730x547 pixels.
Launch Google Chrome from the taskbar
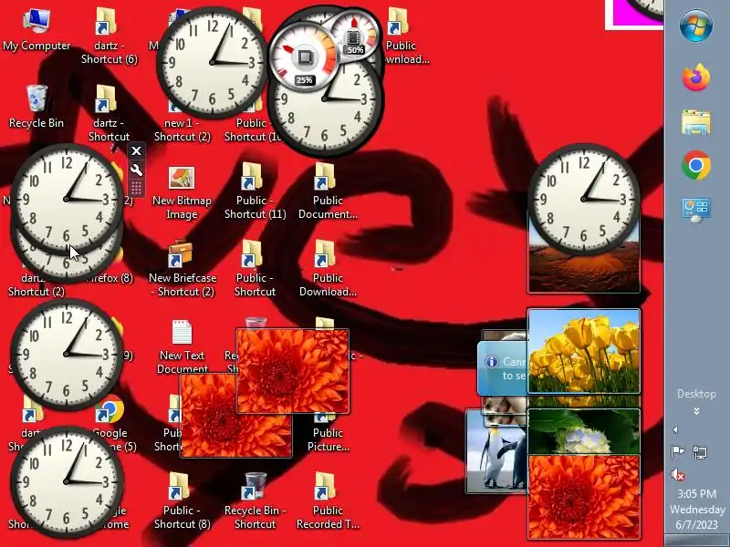point(696,165)
